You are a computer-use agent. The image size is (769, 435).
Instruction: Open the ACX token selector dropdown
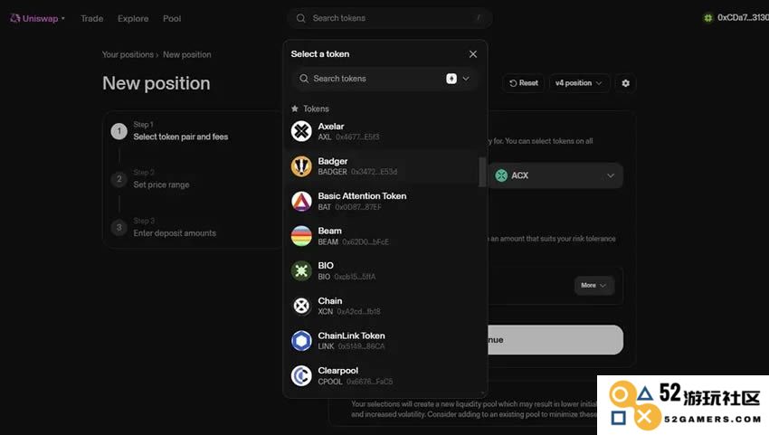click(555, 175)
